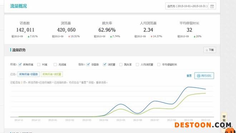Viewport: 236px width, 133px height.
Task: Remove the 所有终端-浏览量 selected tag
Action: click(x=52, y=74)
